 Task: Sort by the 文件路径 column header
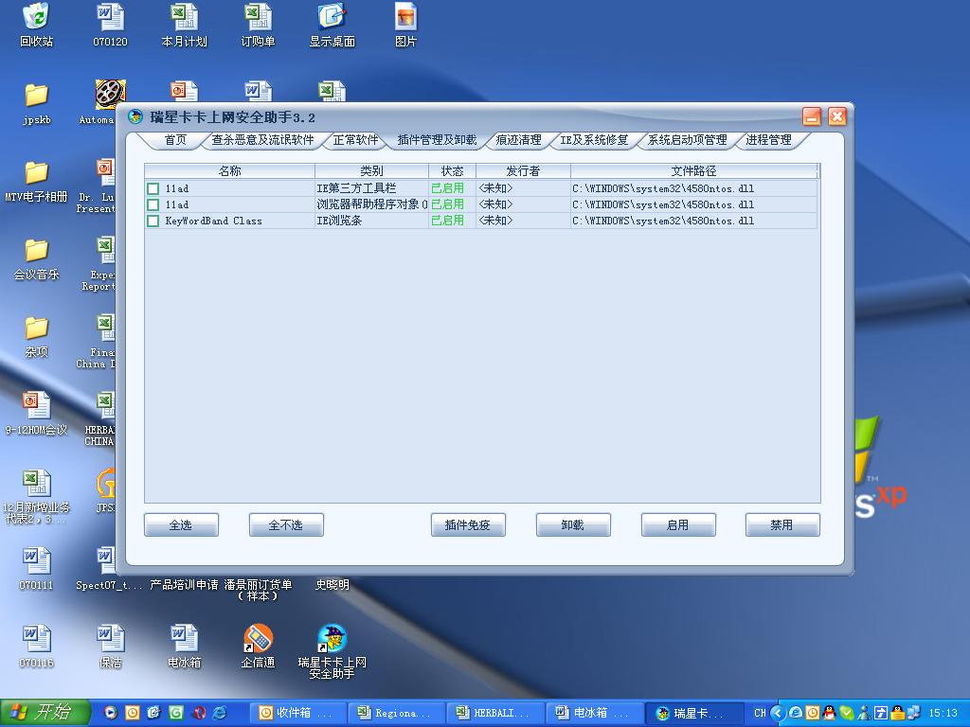tap(693, 171)
